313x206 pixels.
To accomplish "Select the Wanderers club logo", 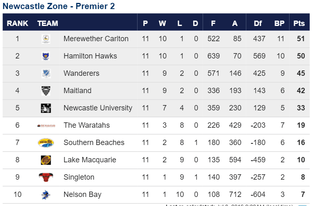I will point(46,73).
